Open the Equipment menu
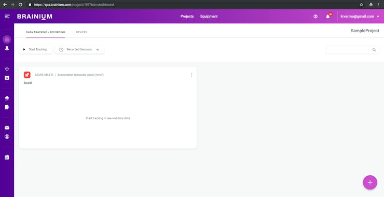 pos(209,17)
